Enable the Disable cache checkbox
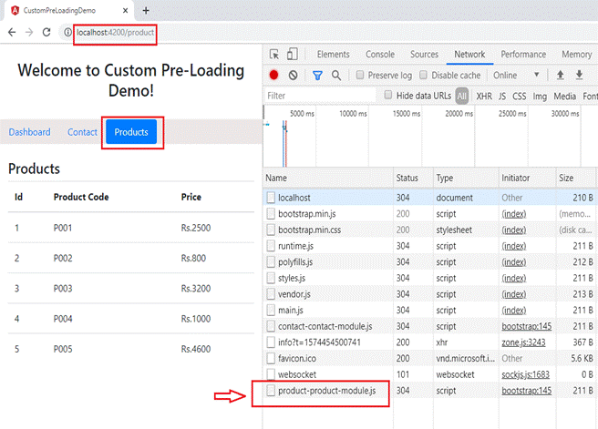This screenshot has height=429, width=598. tap(424, 75)
